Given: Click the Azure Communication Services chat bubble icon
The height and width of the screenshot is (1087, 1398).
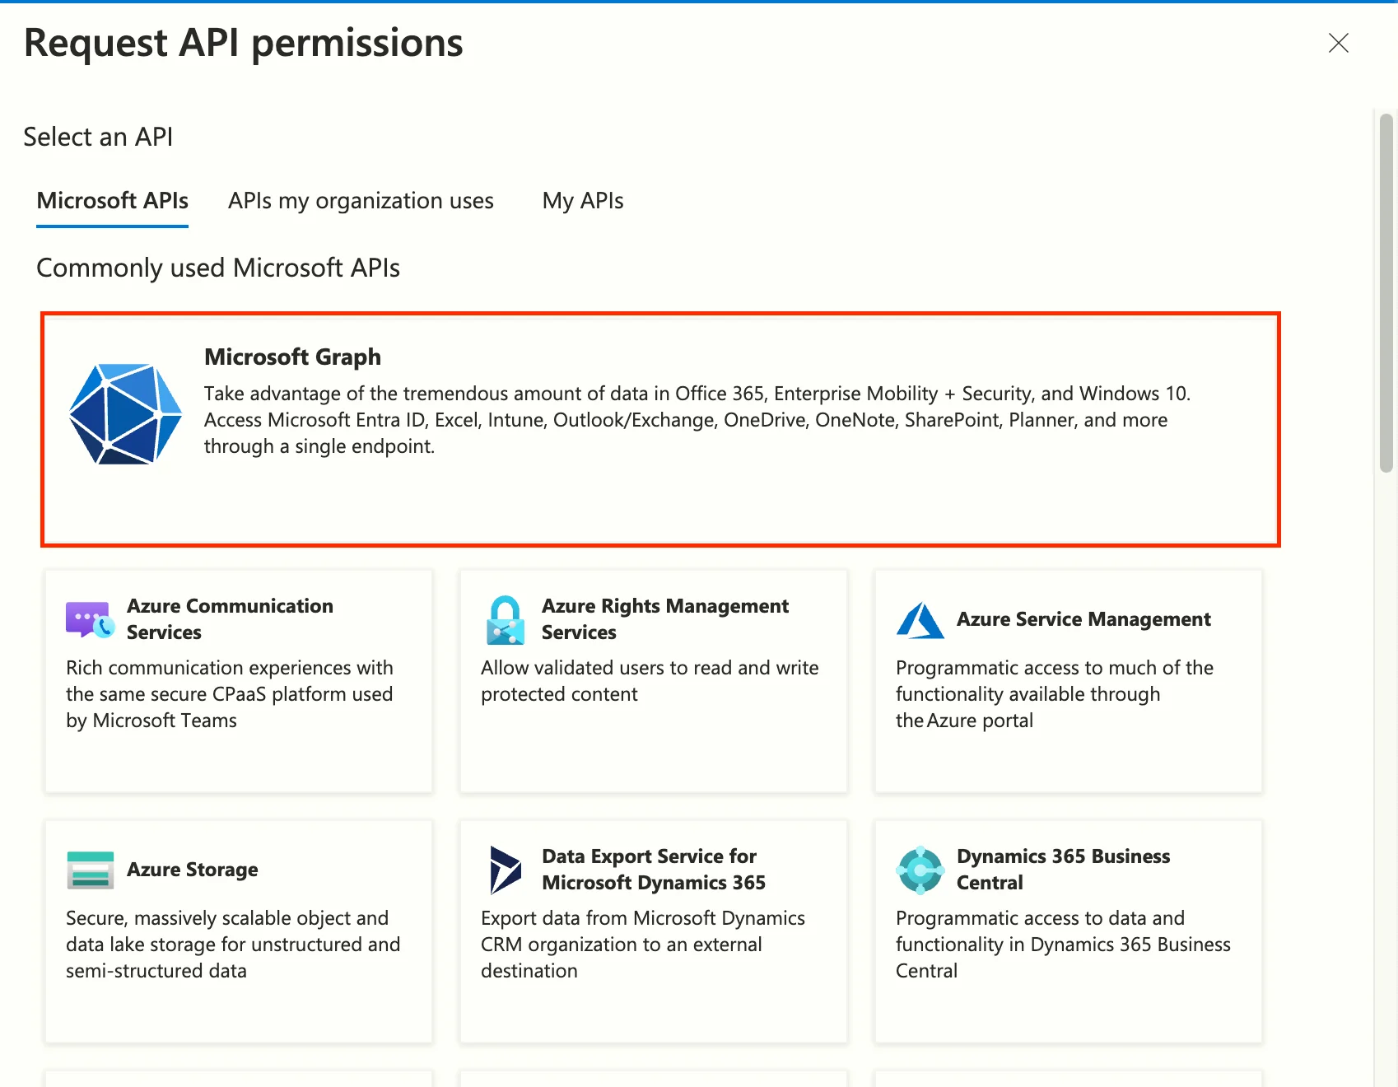Looking at the screenshot, I should coord(88,619).
